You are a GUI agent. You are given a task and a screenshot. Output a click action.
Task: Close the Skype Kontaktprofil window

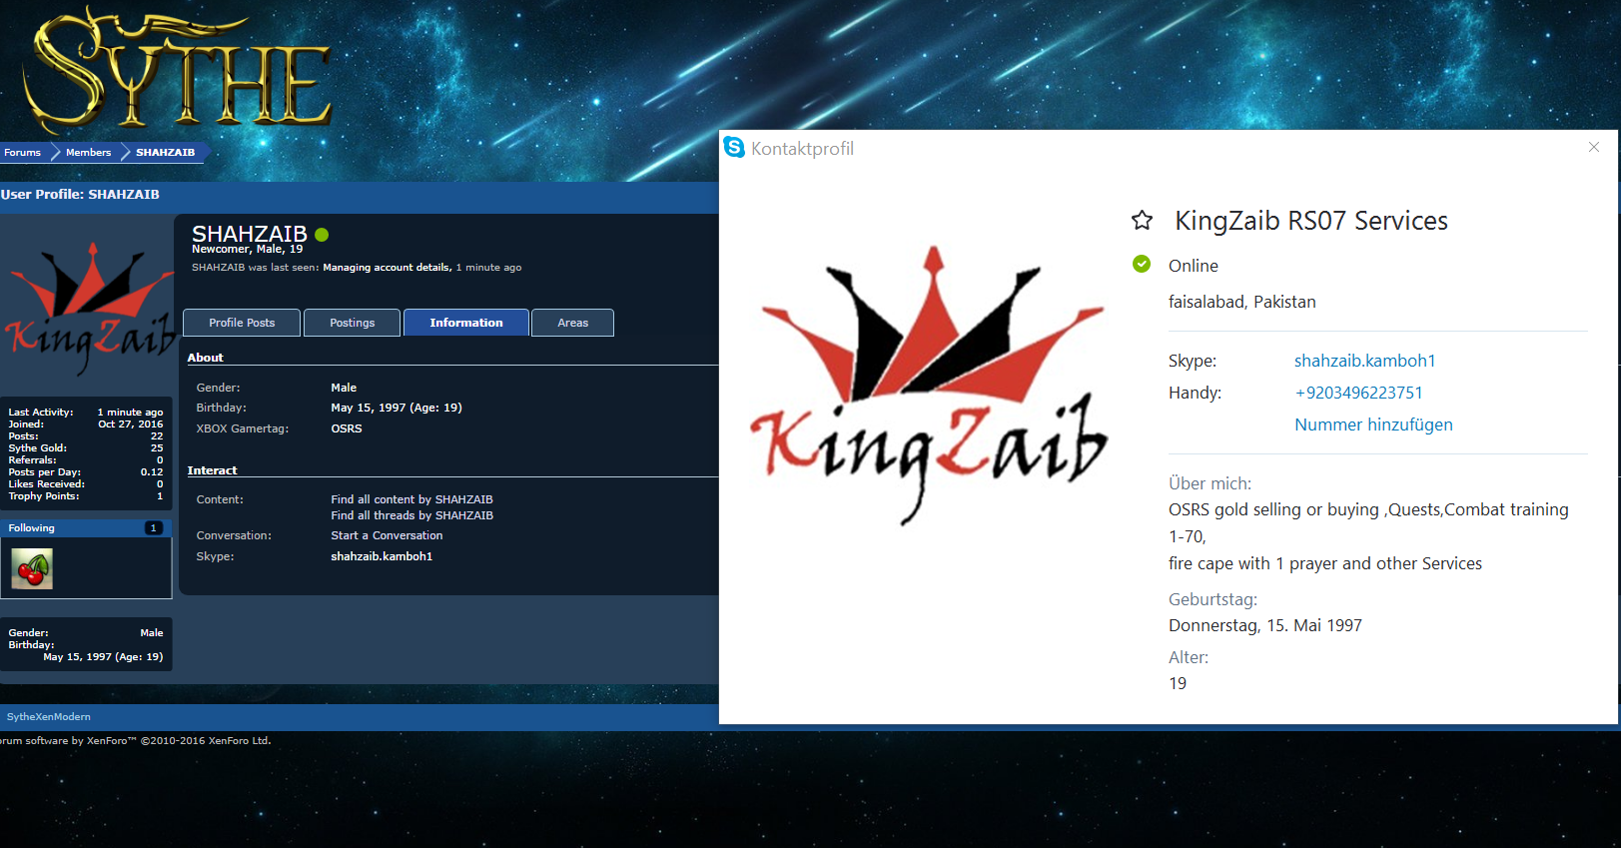click(x=1594, y=147)
